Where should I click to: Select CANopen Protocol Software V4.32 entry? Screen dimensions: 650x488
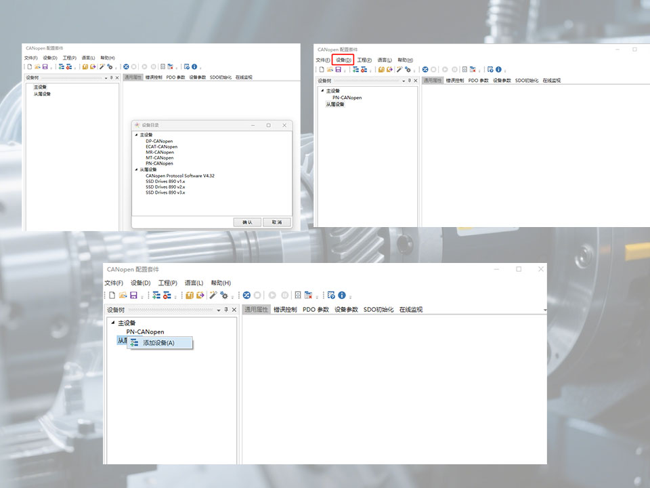click(x=180, y=176)
